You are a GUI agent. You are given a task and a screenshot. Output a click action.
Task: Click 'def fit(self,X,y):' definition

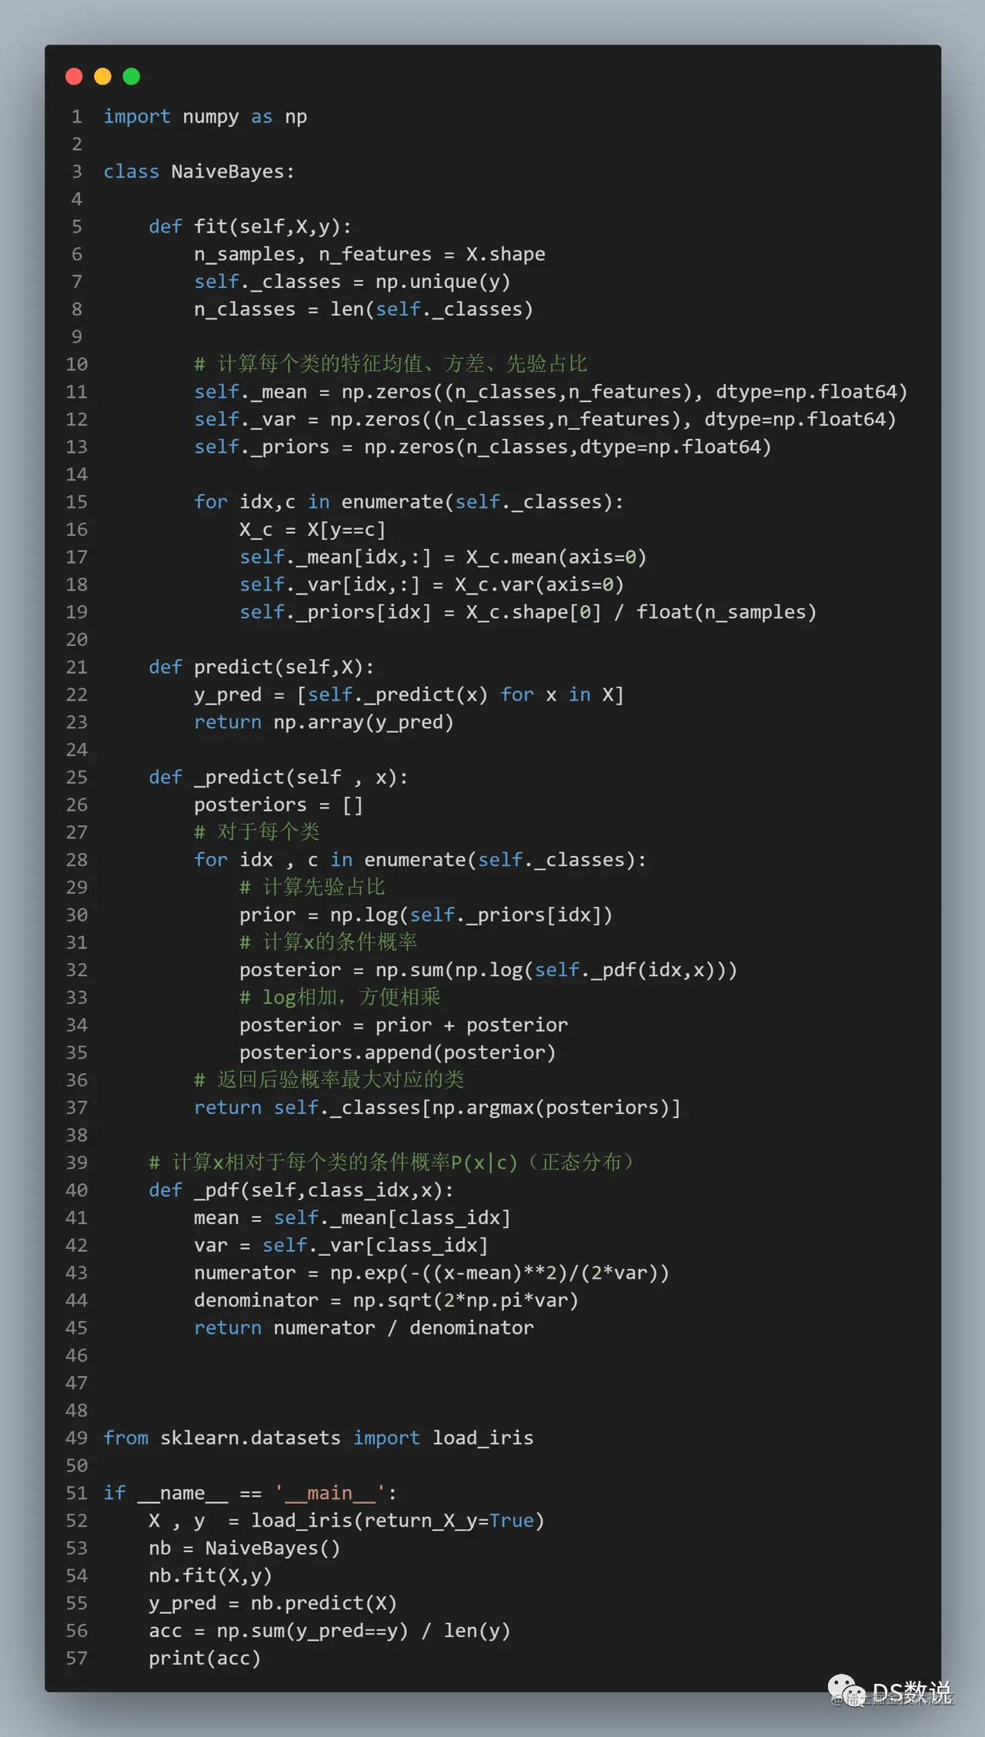250,227
